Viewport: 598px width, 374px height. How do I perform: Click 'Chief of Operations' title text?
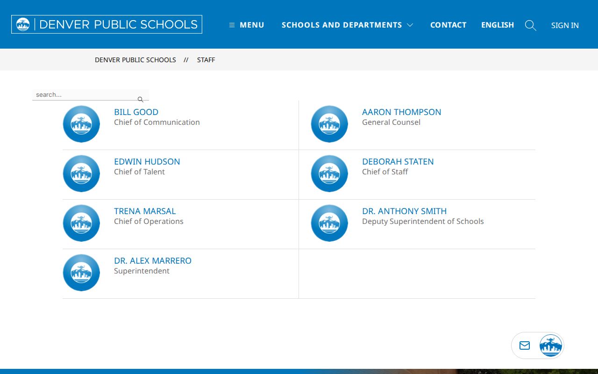pyautogui.click(x=149, y=222)
